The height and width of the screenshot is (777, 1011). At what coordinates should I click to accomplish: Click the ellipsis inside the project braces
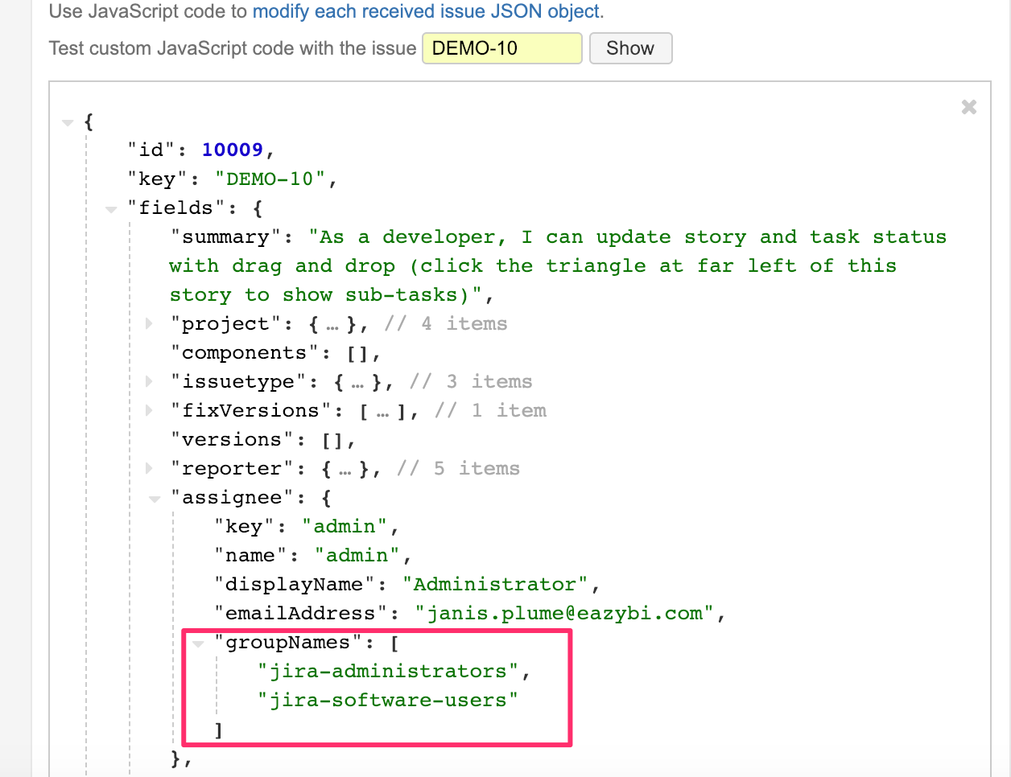coord(332,325)
